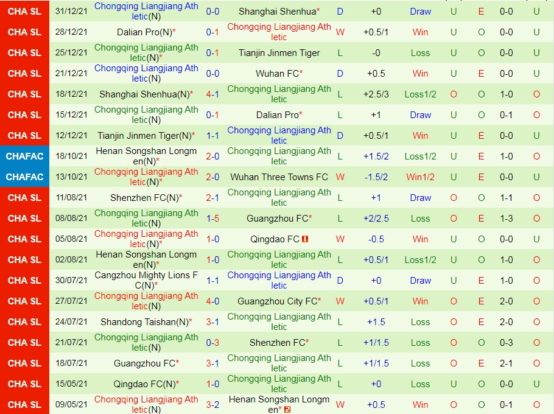The image size is (554, 414).
Task: Open Chongqing Liangjiang Athletic home team on 13/10/21
Action: (x=146, y=177)
